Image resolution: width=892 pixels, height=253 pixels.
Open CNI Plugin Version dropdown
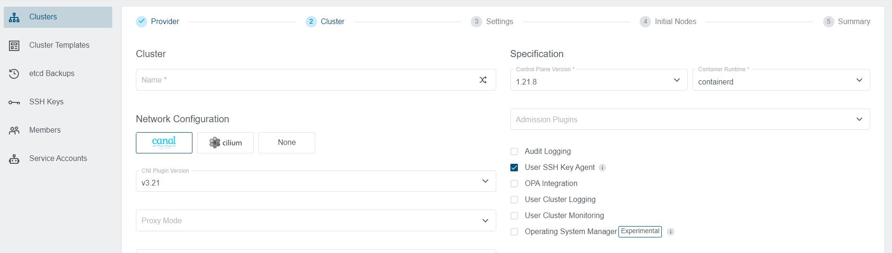(x=316, y=181)
